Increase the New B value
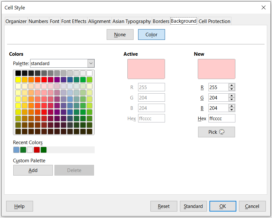The image size is (272, 218). point(231,106)
